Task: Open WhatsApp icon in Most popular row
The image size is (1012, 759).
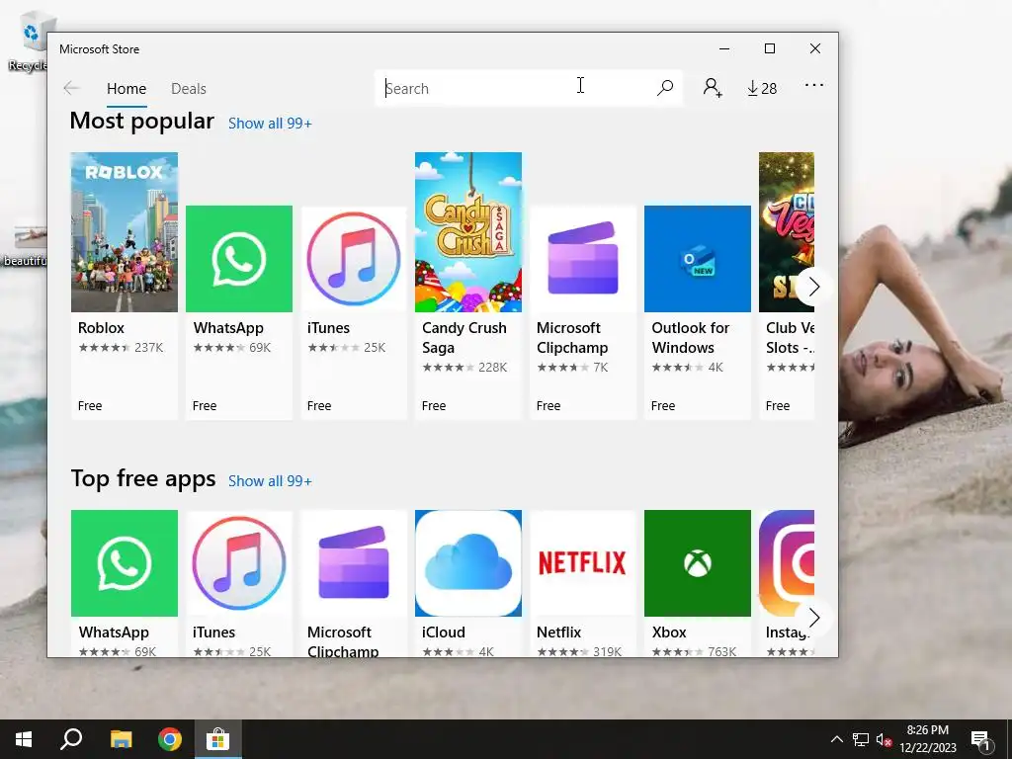Action: click(239, 259)
